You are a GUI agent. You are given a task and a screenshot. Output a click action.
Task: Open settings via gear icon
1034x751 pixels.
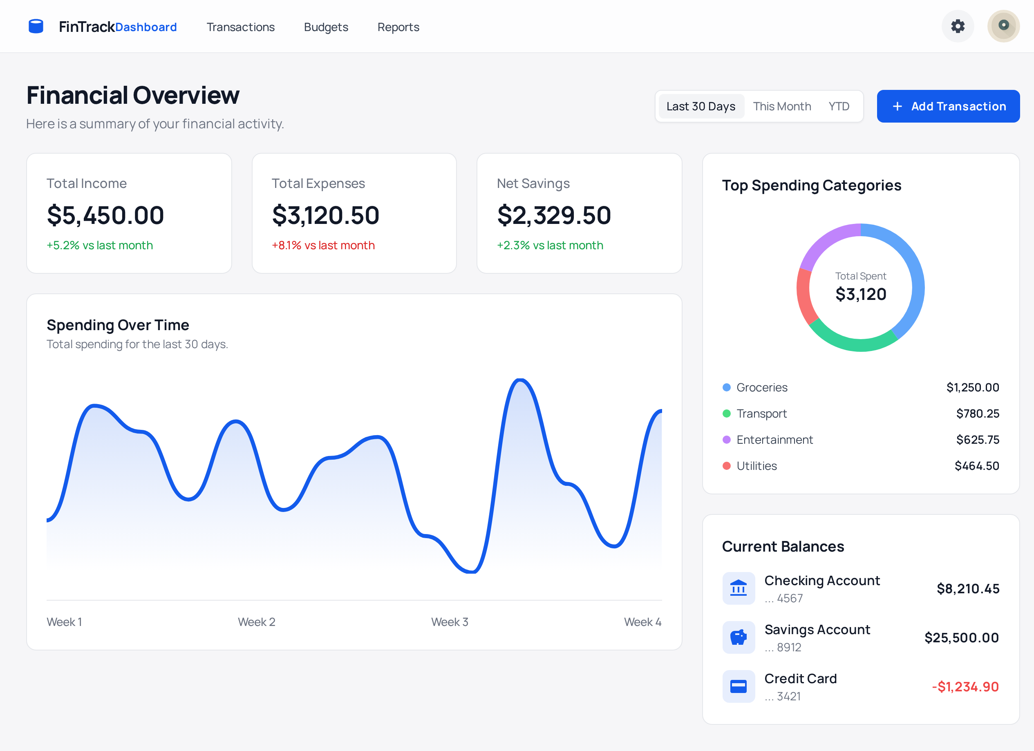coord(958,27)
